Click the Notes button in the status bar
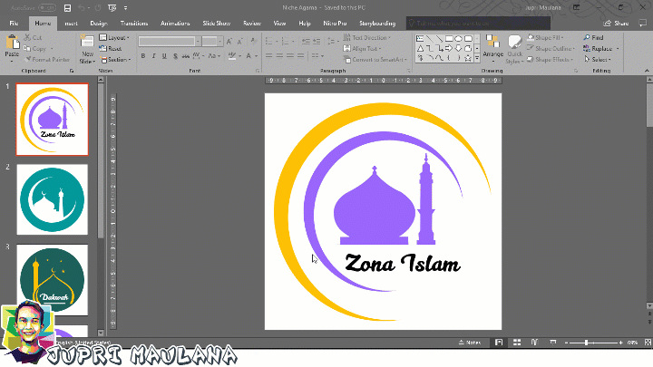The image size is (653, 367). click(470, 343)
